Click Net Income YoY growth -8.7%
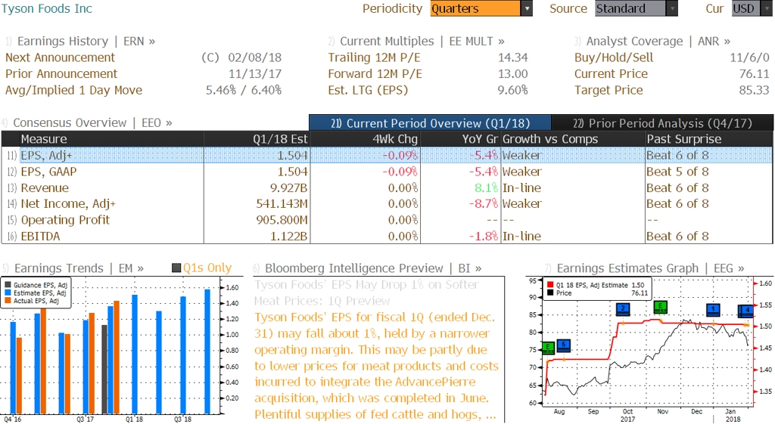 pos(484,203)
